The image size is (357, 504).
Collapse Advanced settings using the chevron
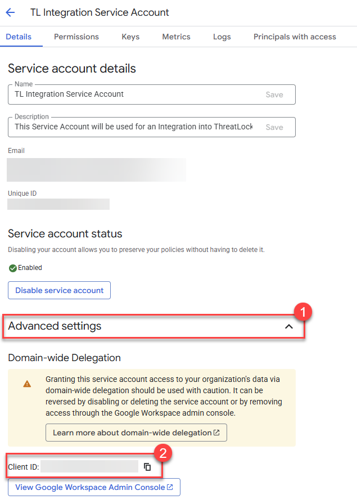click(289, 327)
